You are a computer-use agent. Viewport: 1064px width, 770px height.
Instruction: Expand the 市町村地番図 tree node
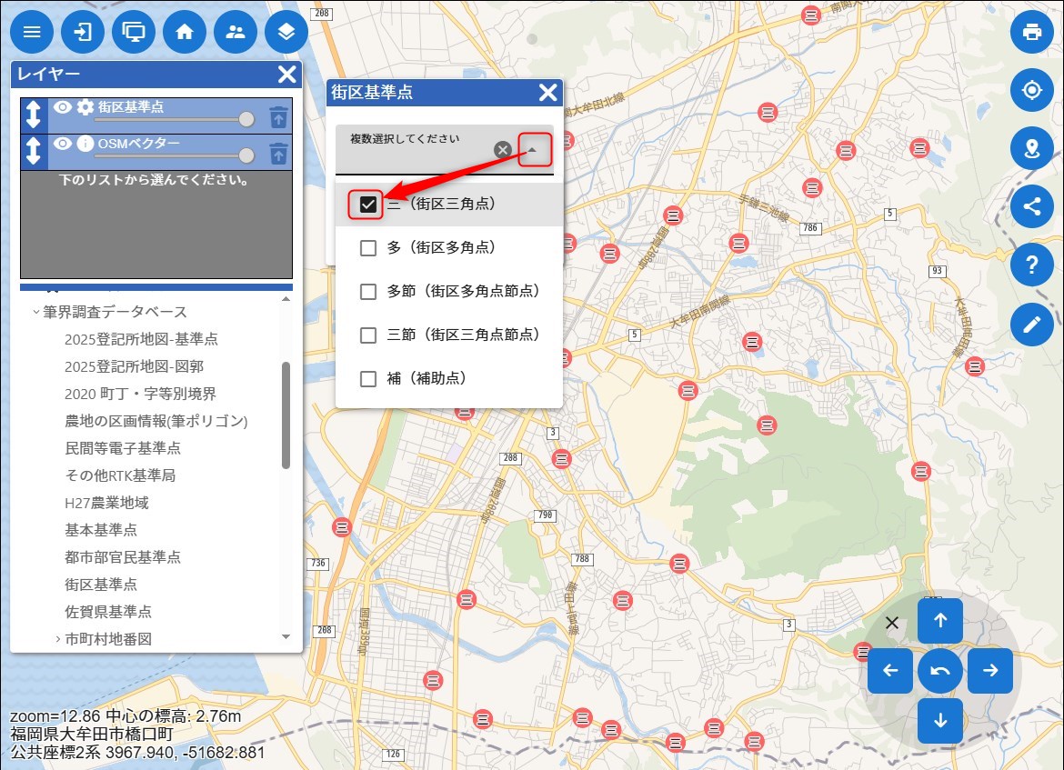[x=57, y=639]
